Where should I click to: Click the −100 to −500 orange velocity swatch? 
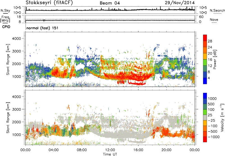tap(205, 128)
